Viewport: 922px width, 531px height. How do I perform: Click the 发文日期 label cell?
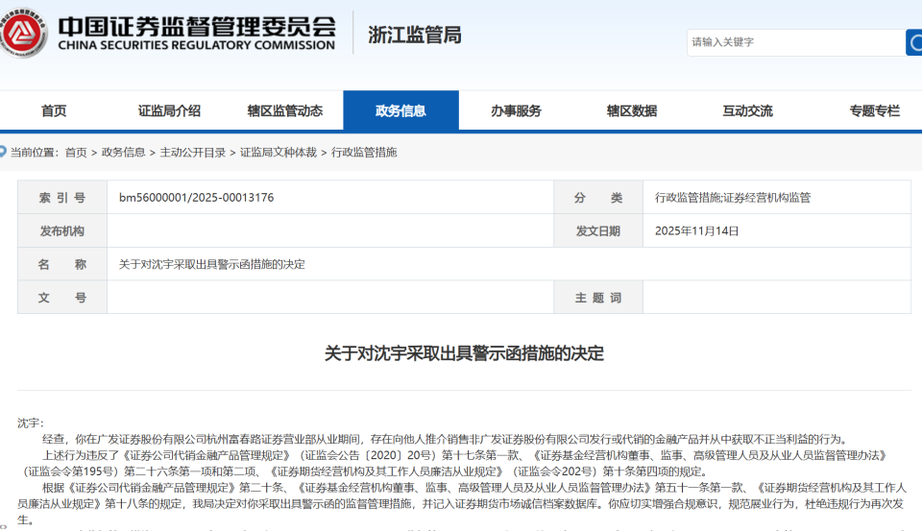(x=598, y=231)
